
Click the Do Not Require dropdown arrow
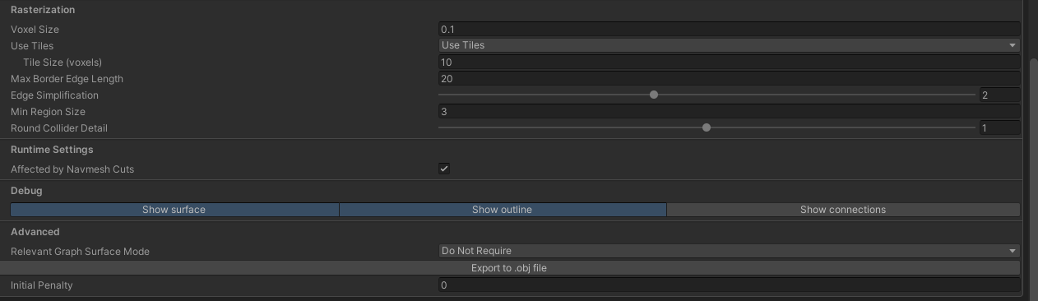(1013, 251)
